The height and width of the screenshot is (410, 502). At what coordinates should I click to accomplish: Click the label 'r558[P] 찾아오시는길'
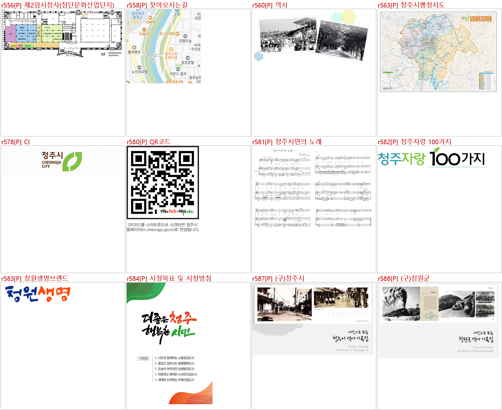tap(157, 5)
